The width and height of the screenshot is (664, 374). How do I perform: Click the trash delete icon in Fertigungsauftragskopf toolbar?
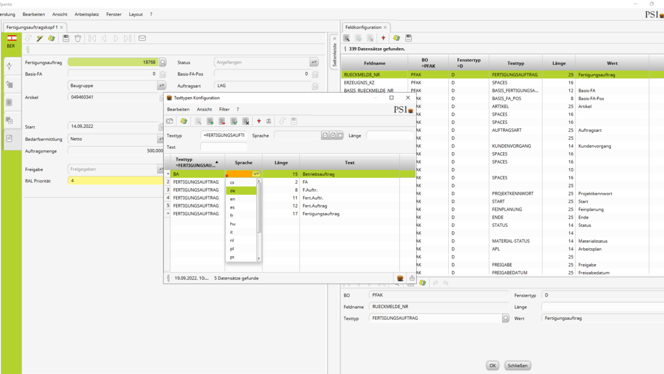click(x=78, y=38)
